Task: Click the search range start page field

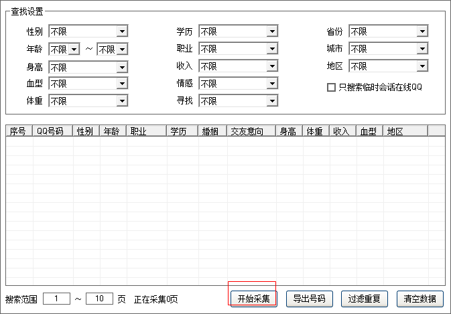Action: 56,299
